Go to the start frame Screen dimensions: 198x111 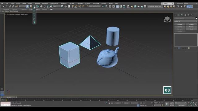pyautogui.click(x=152, y=103)
